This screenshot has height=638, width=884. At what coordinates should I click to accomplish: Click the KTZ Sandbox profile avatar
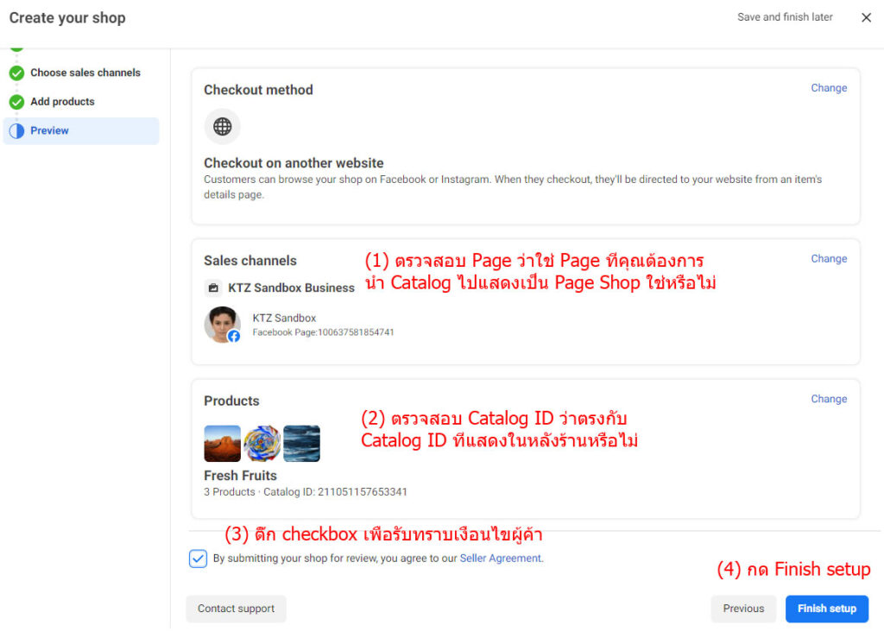(221, 324)
